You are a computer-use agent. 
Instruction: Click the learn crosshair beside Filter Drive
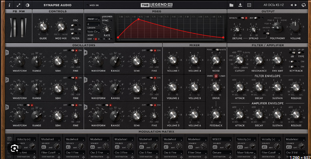click(x=206, y=157)
